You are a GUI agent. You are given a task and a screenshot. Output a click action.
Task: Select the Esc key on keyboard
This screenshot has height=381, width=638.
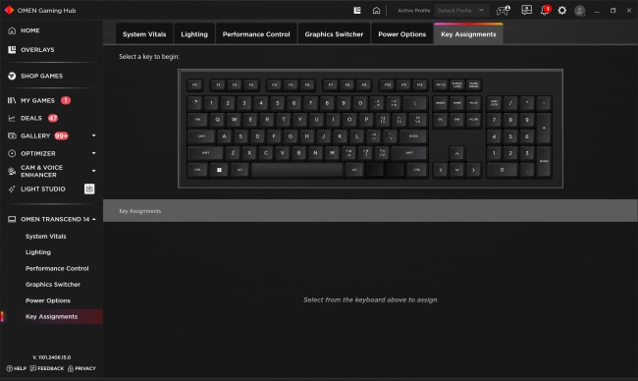point(195,85)
